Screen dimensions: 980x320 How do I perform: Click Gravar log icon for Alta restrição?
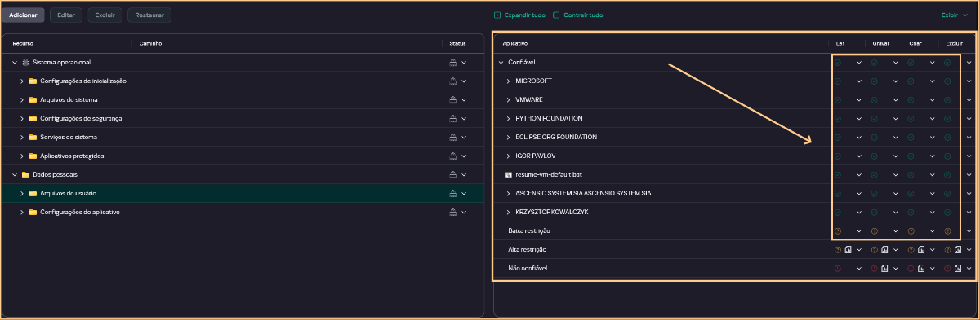click(x=884, y=250)
